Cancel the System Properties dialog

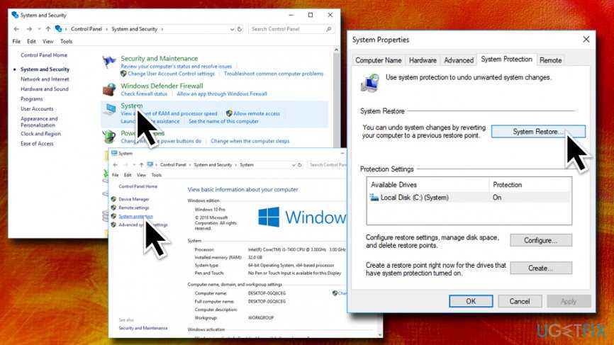pyautogui.click(x=520, y=301)
